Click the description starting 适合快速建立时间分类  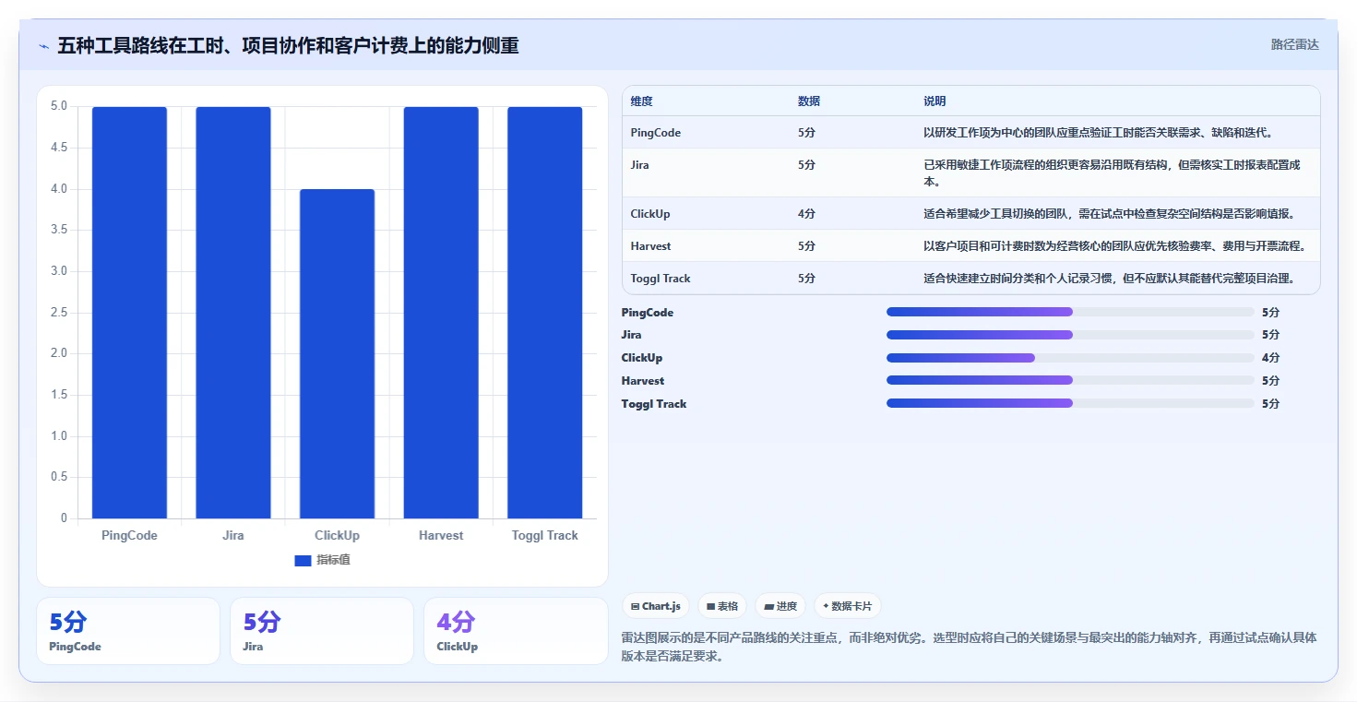1110,279
